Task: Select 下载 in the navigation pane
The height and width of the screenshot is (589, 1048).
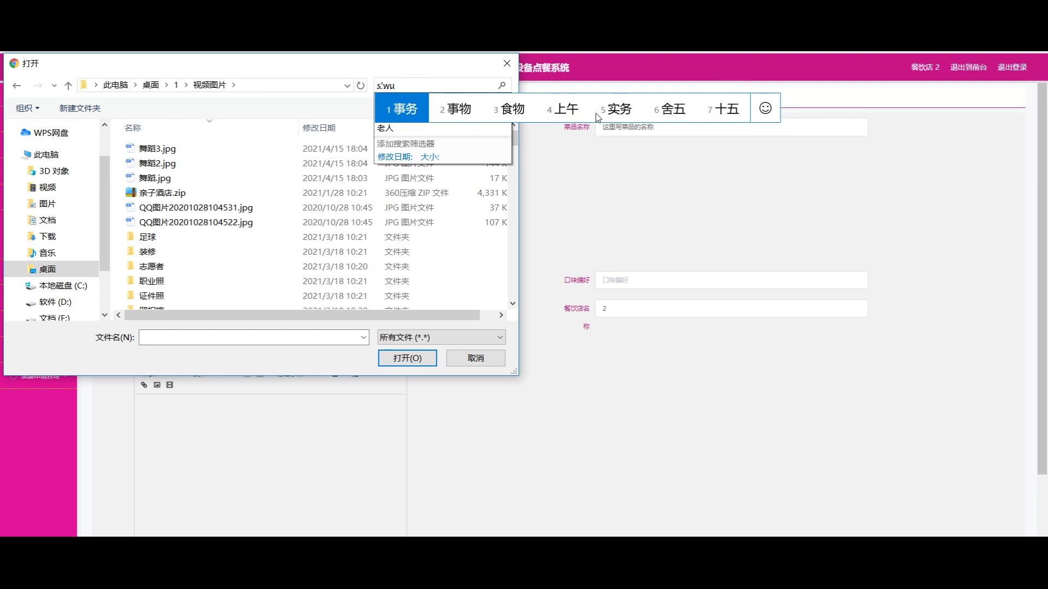Action: [x=47, y=237]
